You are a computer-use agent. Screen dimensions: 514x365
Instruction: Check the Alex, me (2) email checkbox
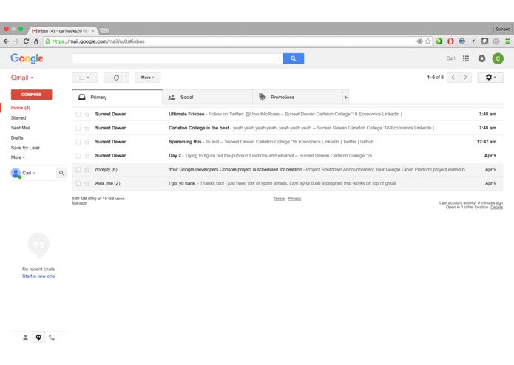tap(78, 184)
